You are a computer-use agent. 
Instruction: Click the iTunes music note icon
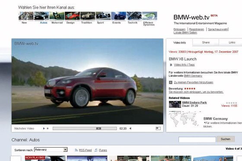(x=96, y=150)
